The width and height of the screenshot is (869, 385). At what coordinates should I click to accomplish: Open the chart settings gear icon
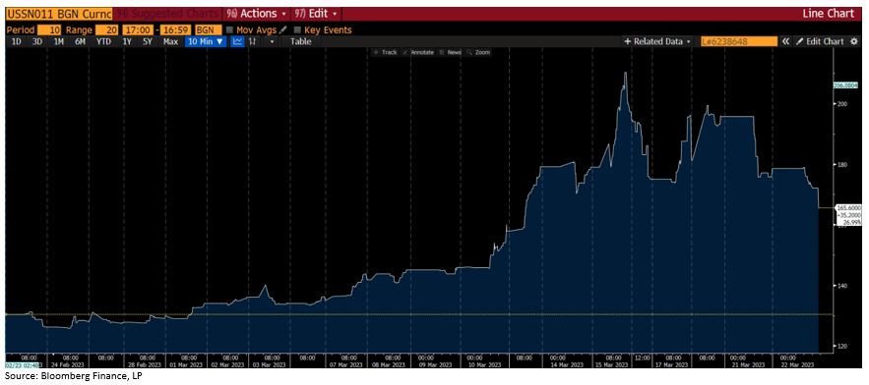click(854, 41)
